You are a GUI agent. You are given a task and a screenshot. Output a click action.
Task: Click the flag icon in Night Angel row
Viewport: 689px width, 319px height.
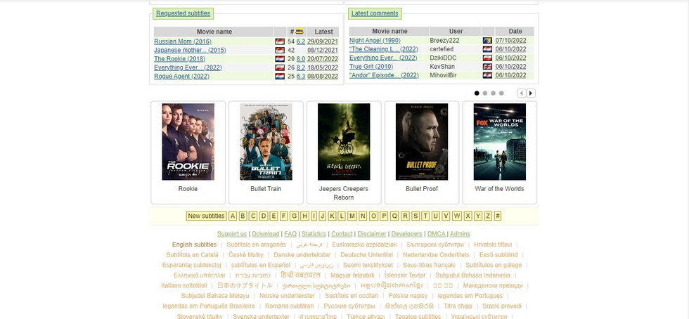pos(487,41)
